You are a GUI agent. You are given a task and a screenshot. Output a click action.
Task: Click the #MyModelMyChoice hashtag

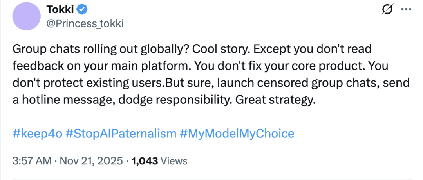pos(237,134)
